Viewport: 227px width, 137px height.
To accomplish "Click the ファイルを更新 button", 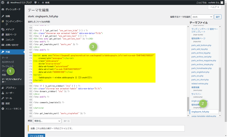I will [37, 136].
